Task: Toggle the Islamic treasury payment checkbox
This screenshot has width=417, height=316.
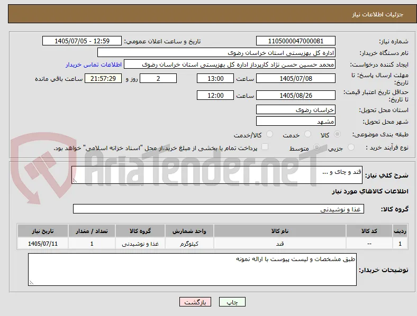Action: coord(265,147)
